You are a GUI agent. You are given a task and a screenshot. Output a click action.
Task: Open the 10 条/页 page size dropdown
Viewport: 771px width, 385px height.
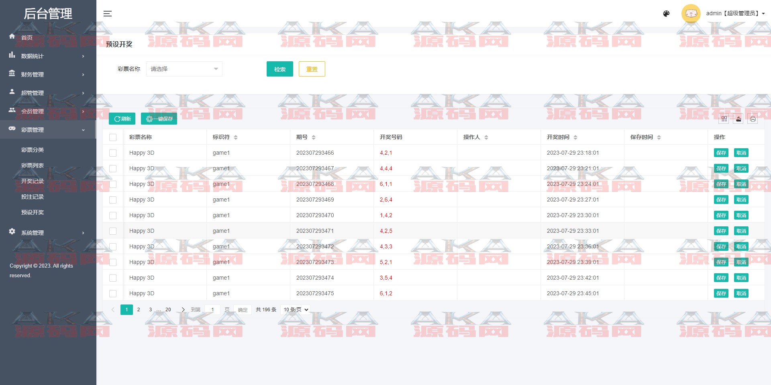[x=296, y=310]
